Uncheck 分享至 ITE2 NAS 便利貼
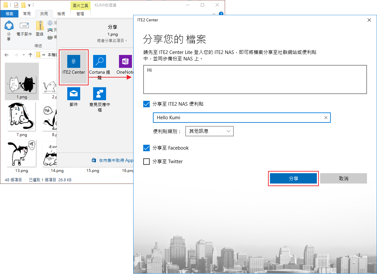This screenshot has width=377, height=274. coord(146,104)
